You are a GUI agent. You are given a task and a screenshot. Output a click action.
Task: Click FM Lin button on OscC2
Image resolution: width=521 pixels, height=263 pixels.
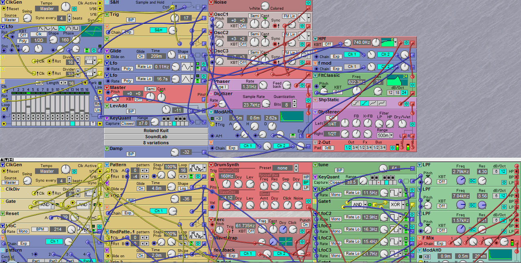[289, 35]
